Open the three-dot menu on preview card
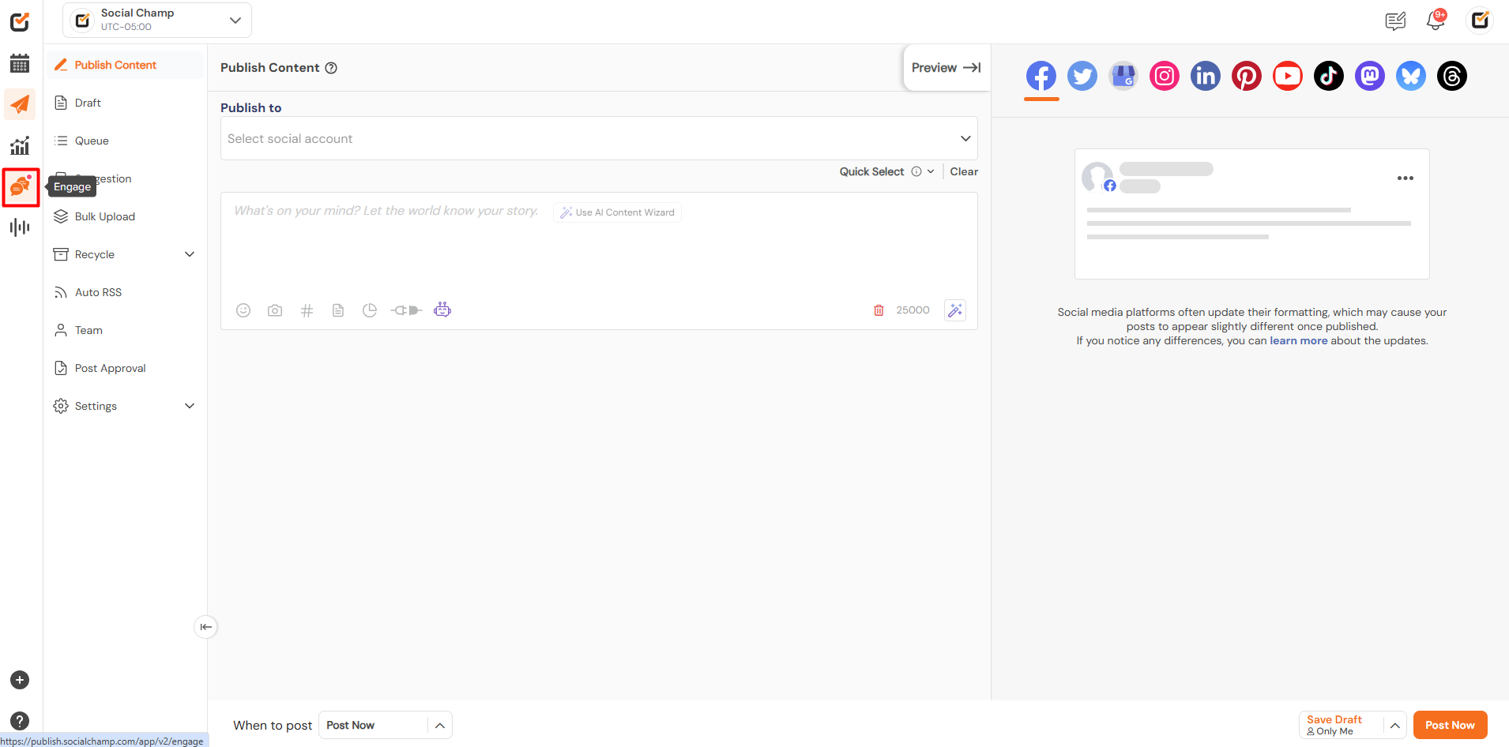Viewport: 1509px width, 747px height. coord(1405,178)
